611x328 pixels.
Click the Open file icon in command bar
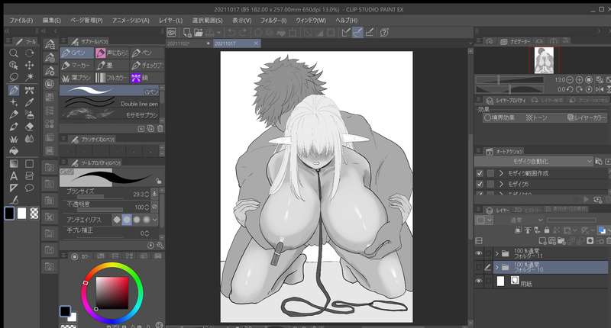pos(199,33)
